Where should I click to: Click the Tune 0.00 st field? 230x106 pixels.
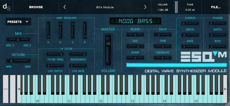[x=190, y=7]
